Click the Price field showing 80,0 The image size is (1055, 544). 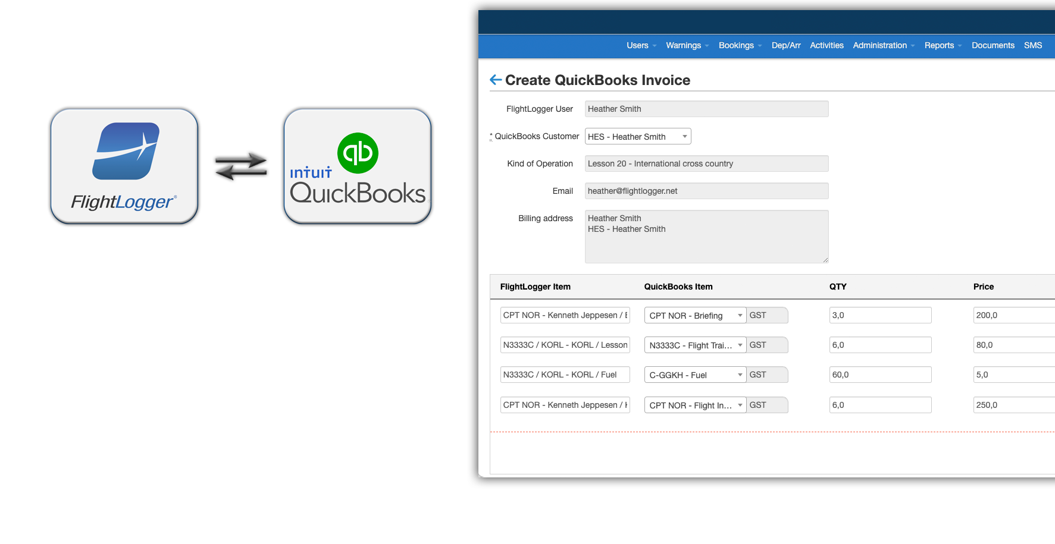pos(1014,345)
